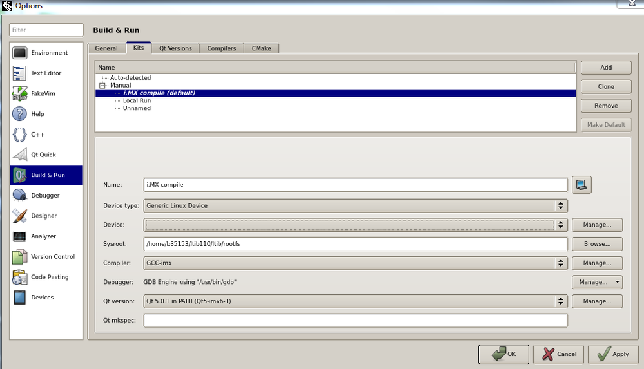Select the Build & Run category
644x369 pixels.
[46, 175]
